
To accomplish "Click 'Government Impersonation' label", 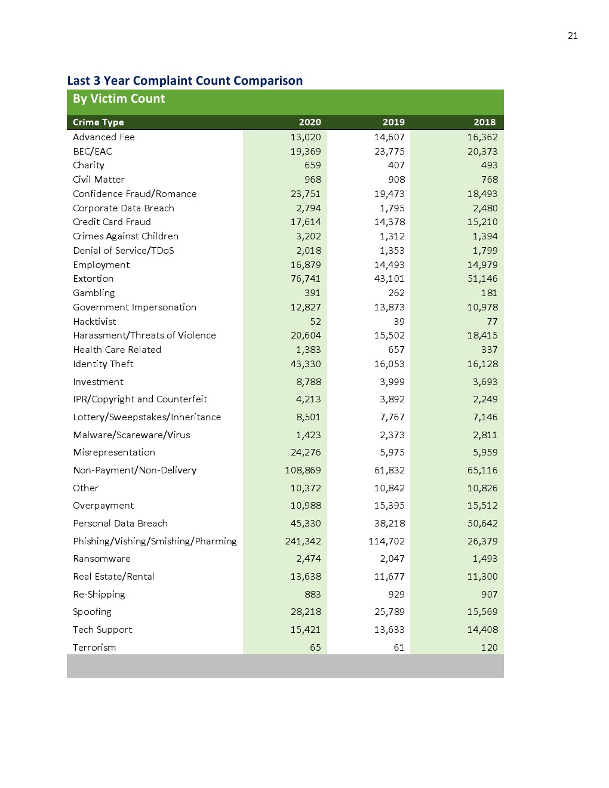I will click(x=134, y=307).
